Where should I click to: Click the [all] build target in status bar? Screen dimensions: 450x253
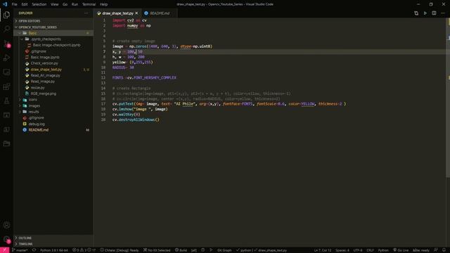pos(194,250)
